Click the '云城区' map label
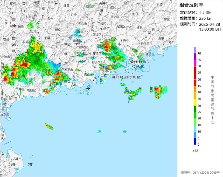Viewport: 223px width, 177px height. click(66, 44)
